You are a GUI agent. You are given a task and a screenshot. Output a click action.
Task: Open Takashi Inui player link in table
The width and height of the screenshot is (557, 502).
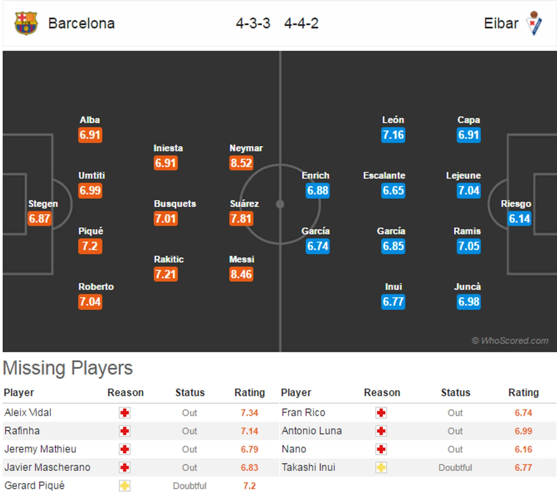pos(308,468)
